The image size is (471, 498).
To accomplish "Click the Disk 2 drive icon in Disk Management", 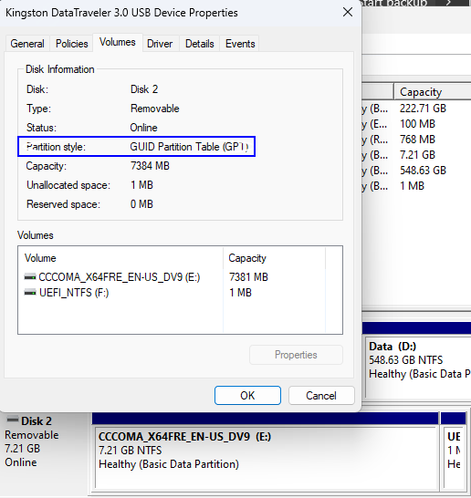I will coord(13,420).
